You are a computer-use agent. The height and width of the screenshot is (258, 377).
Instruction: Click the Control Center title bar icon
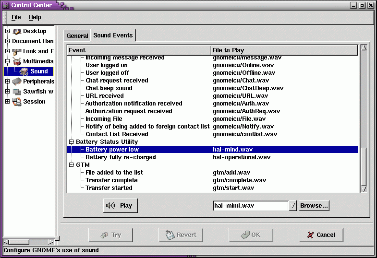click(6, 5)
